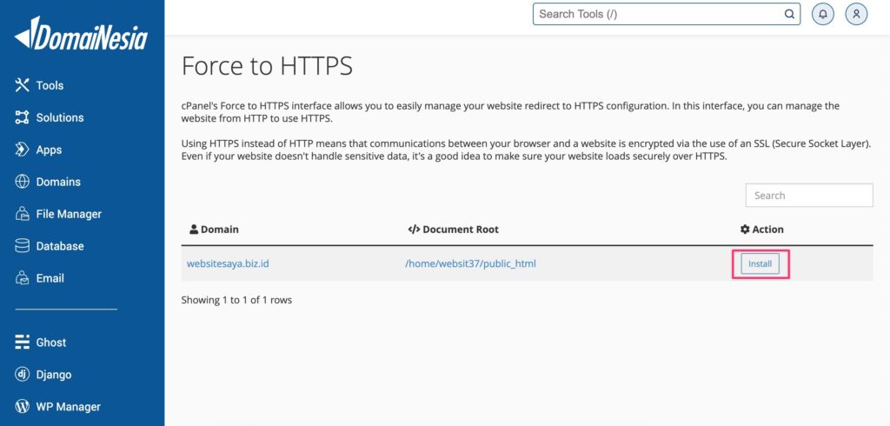Screen dimensions: 890x426
Task: Open WP Manager menu item
Action: click(68, 407)
